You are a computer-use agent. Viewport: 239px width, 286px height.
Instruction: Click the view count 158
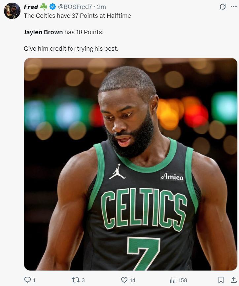point(183,280)
